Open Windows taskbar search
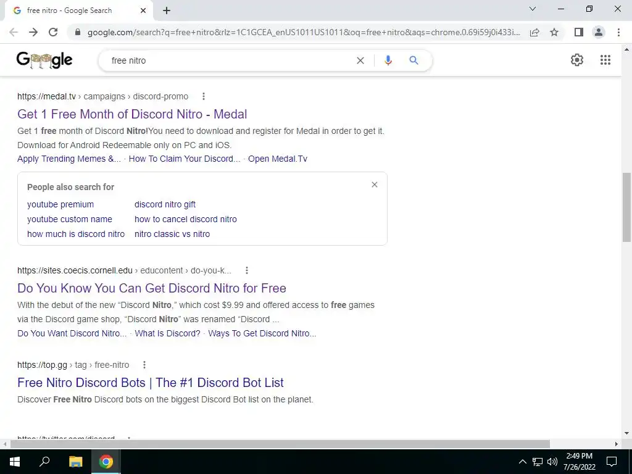Screen dimensions: 632x474 [x=44, y=462]
